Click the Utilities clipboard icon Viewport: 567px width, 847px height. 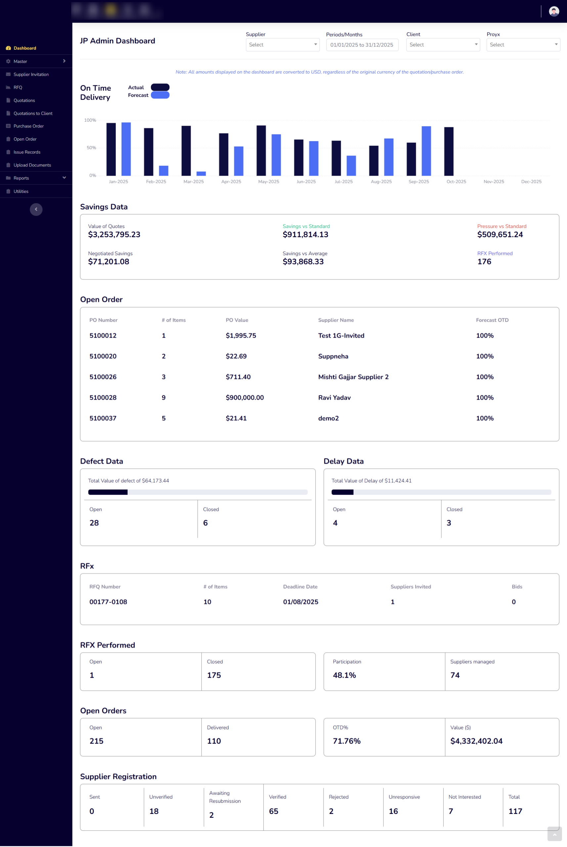point(8,192)
